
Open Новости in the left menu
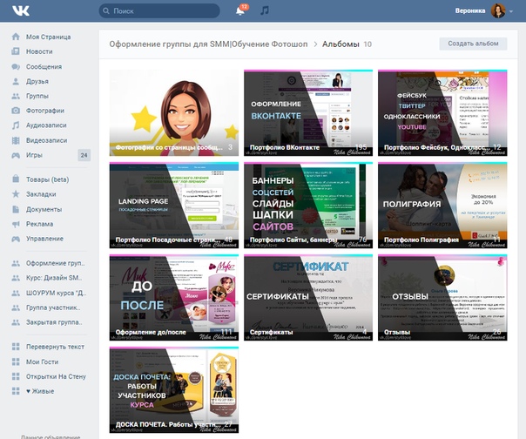39,51
